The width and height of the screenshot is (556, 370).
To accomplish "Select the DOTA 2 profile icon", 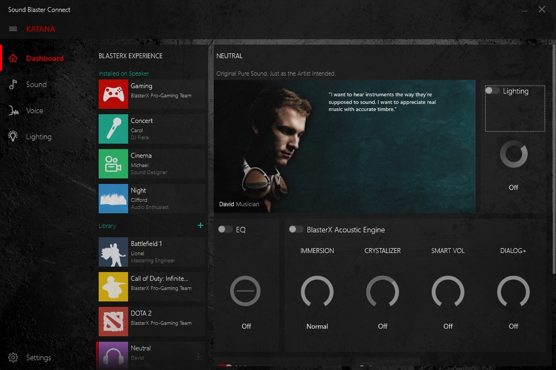I will click(113, 322).
